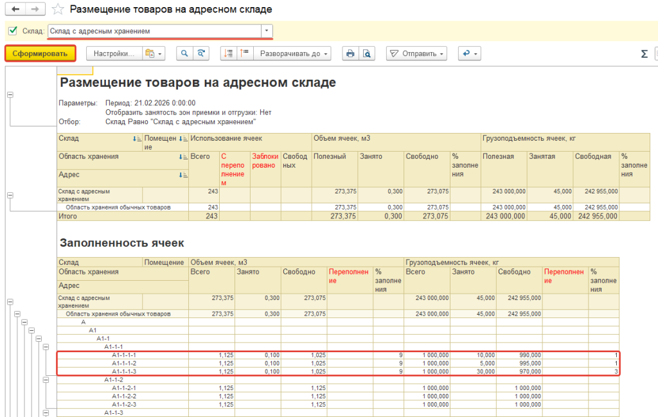Sort by Склад column sort icon
The image size is (658, 417).
click(x=136, y=138)
